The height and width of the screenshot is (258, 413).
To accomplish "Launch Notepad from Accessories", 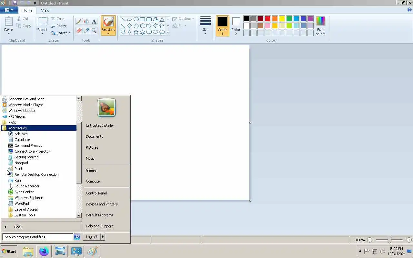I will (21, 163).
